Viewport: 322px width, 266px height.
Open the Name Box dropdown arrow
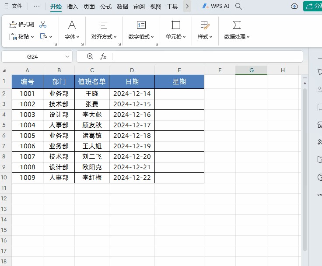[x=68, y=56]
